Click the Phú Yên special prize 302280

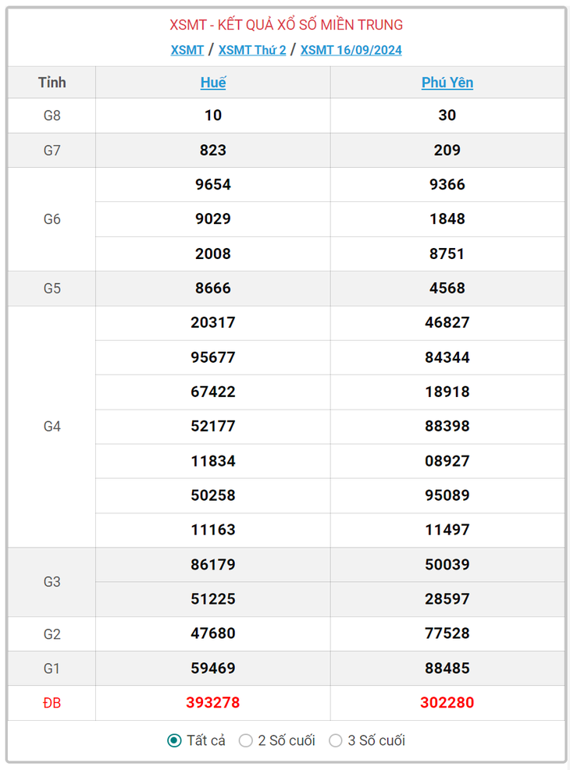coord(447,703)
